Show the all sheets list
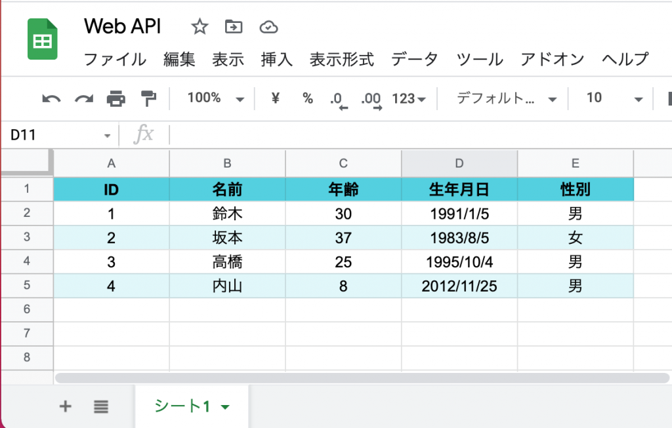Image resolution: width=672 pixels, height=428 pixels. click(x=101, y=406)
